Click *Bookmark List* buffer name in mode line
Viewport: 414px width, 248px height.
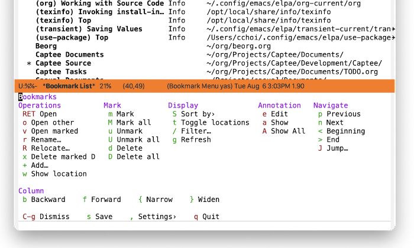click(69, 86)
